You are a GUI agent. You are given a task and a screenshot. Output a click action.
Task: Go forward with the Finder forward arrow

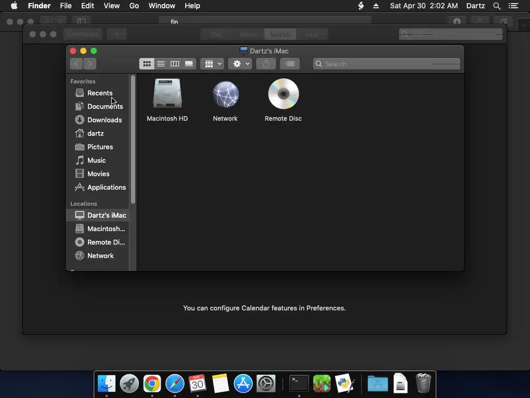click(90, 64)
